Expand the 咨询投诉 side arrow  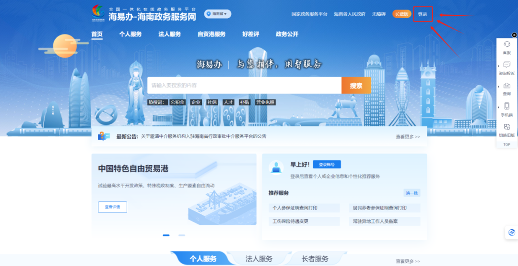click(499, 66)
